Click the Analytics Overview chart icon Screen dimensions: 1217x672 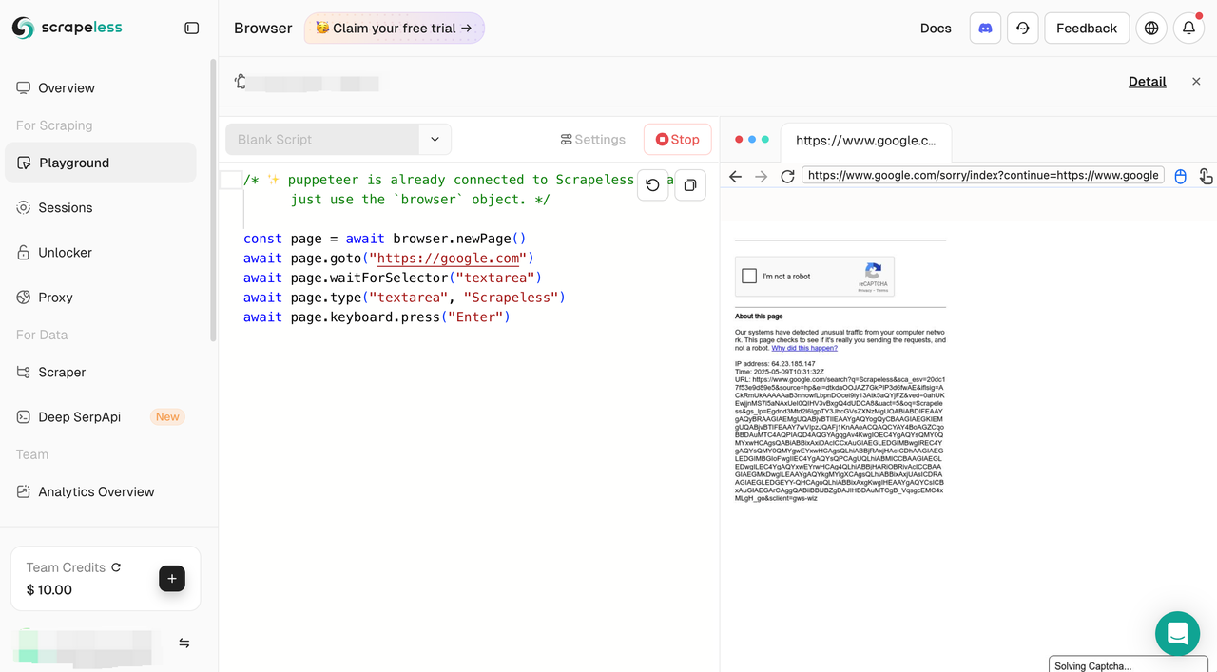coord(23,491)
